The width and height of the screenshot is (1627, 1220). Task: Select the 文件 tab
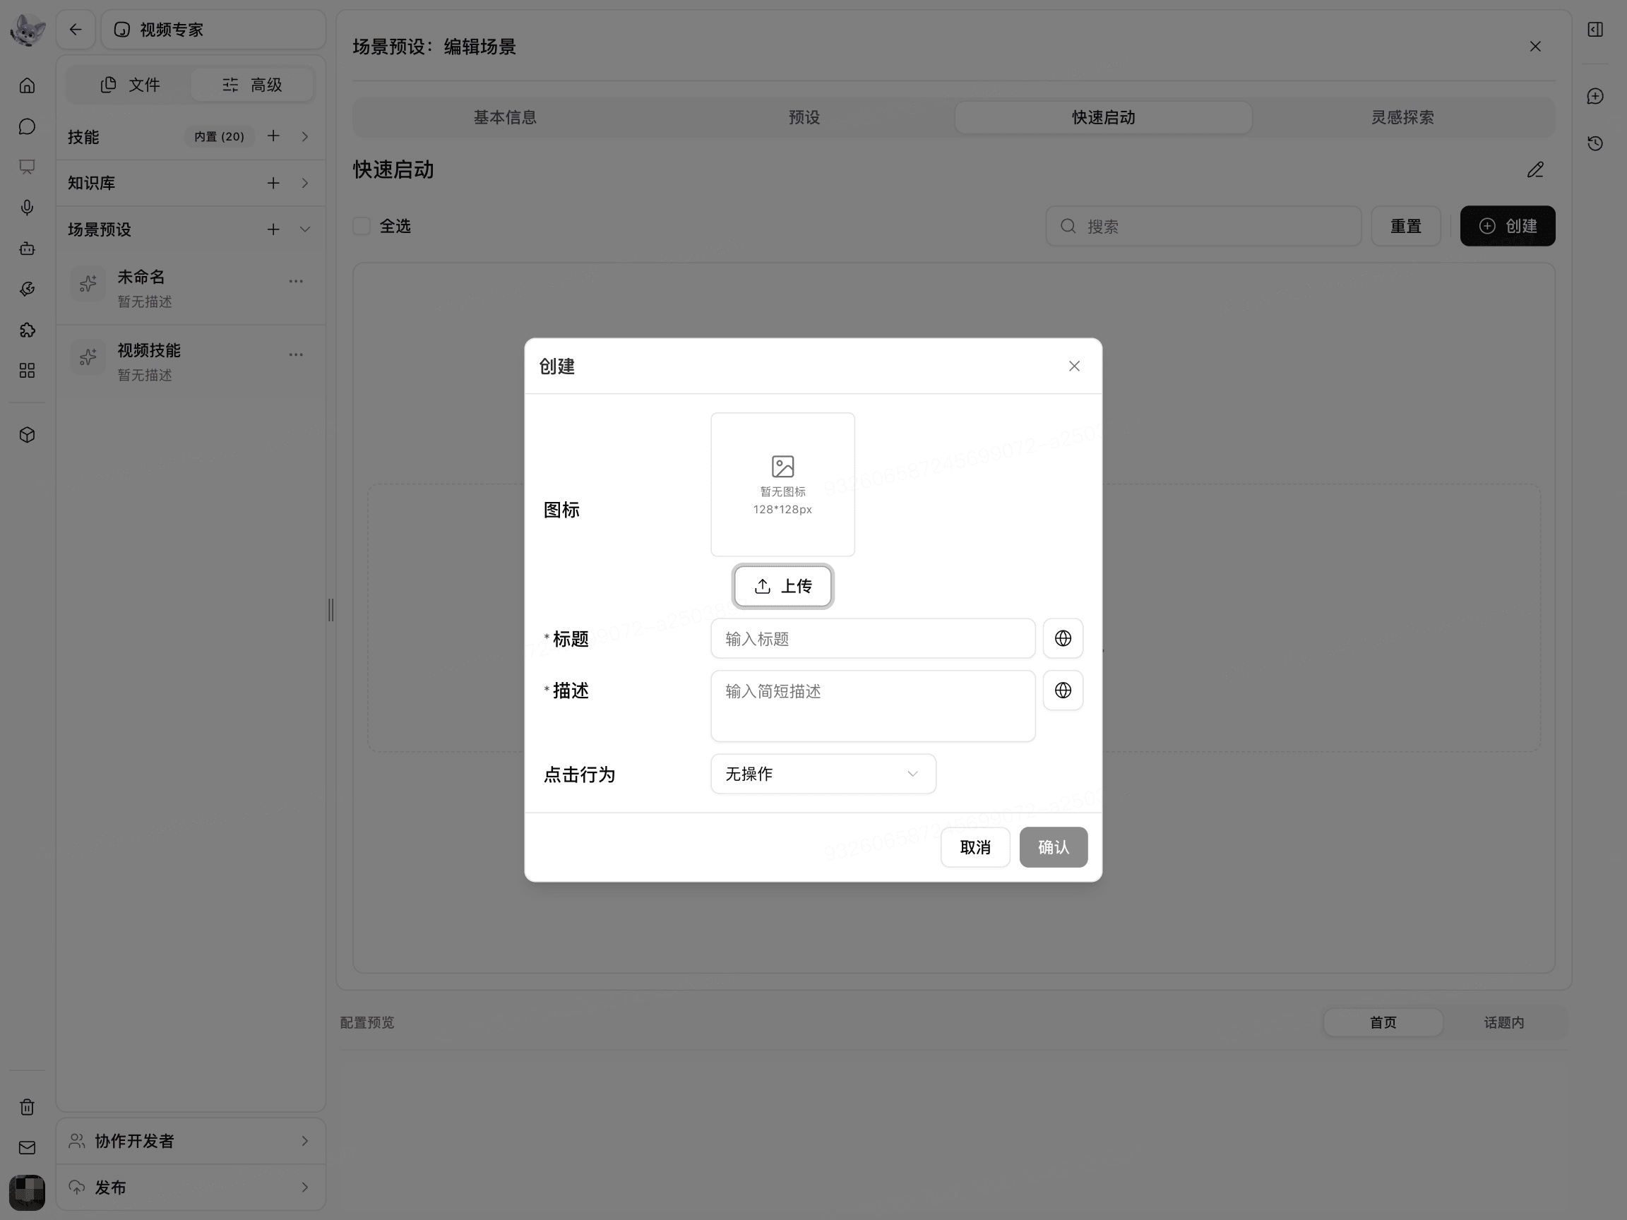point(129,85)
